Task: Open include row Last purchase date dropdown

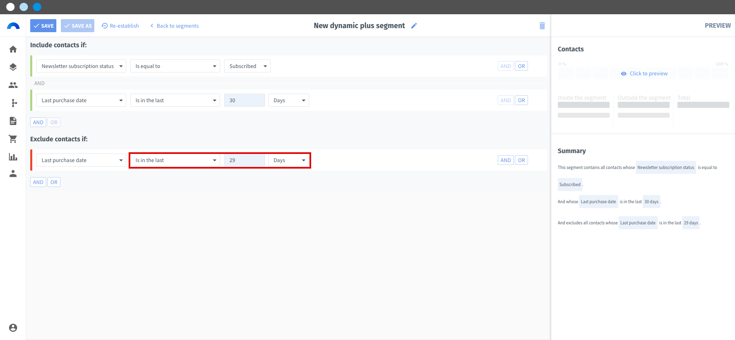Action: 81,100
